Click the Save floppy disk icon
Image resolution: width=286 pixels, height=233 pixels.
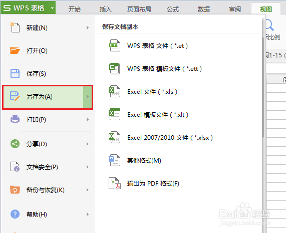click(15, 73)
